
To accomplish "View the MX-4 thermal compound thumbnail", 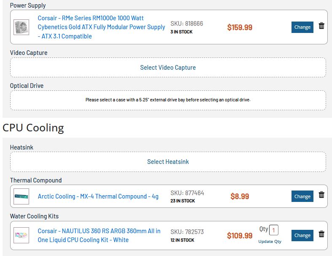I will pos(21,196).
